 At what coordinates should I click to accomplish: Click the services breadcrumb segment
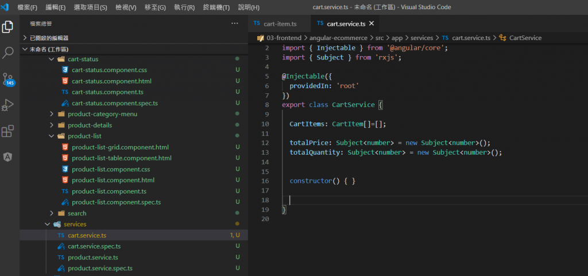click(422, 38)
